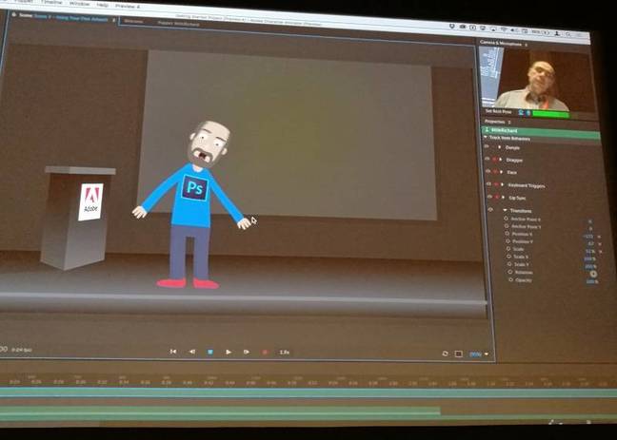Open the scene zoom percentage dropdown
This screenshot has height=440, width=617.
point(479,354)
